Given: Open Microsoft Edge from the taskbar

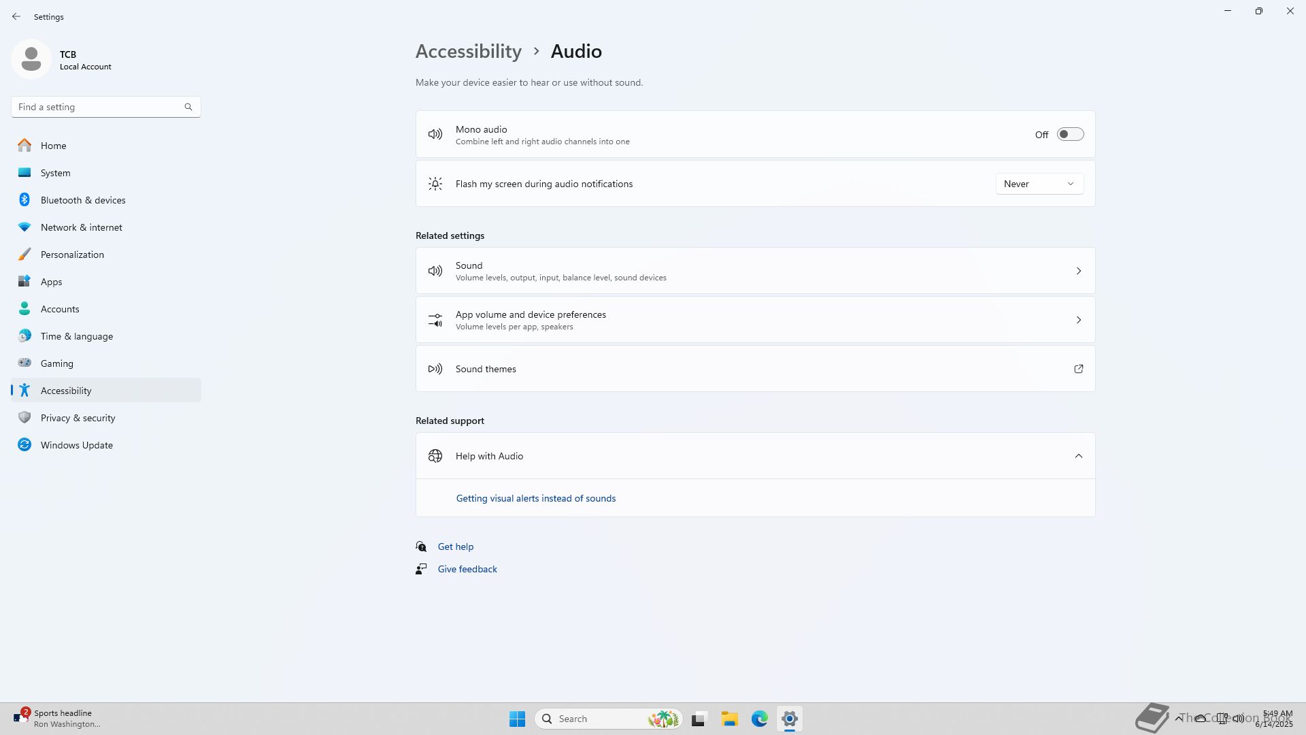Looking at the screenshot, I should [x=759, y=719].
